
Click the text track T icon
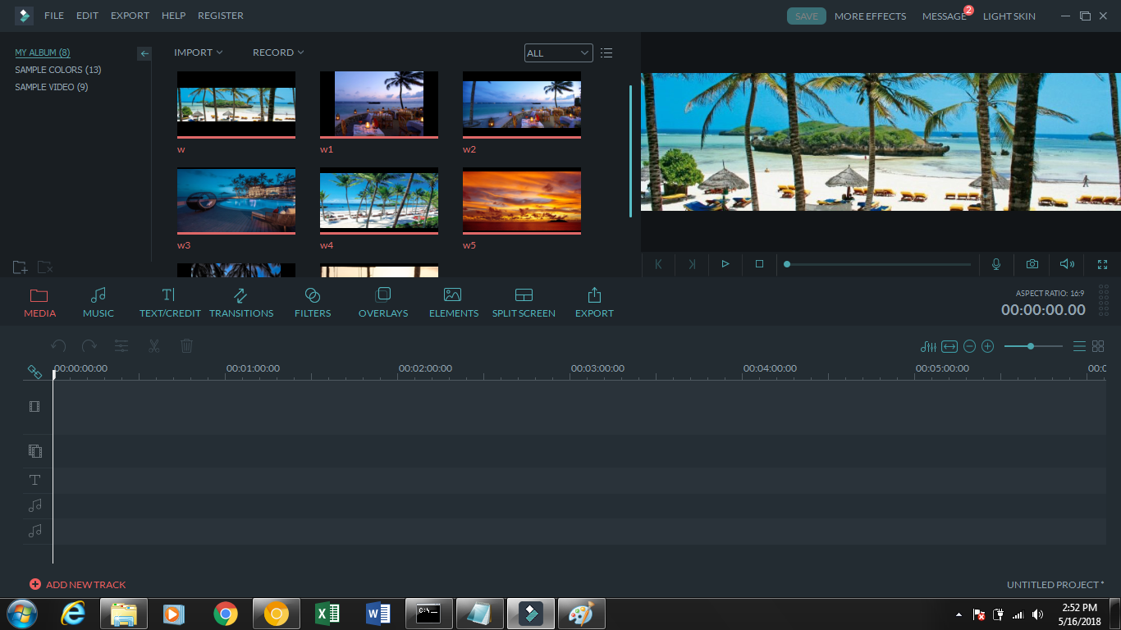click(34, 480)
